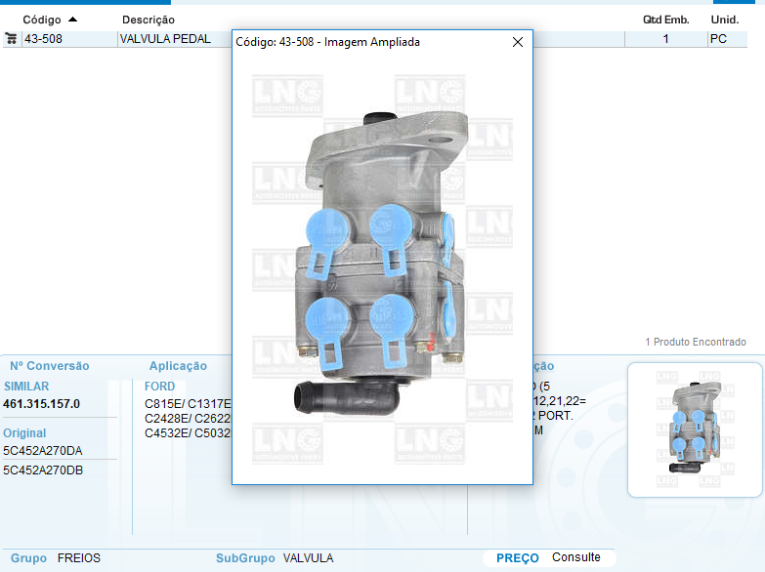Open the valve product thumbnail image
Image resolution: width=765 pixels, height=572 pixels.
pyautogui.click(x=694, y=429)
